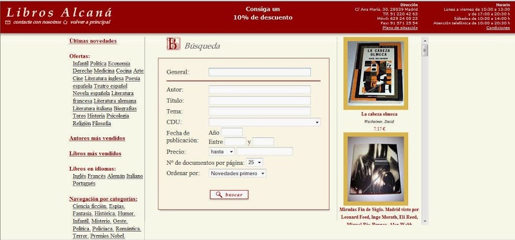Open the Precio hasta dropdown

221,151
